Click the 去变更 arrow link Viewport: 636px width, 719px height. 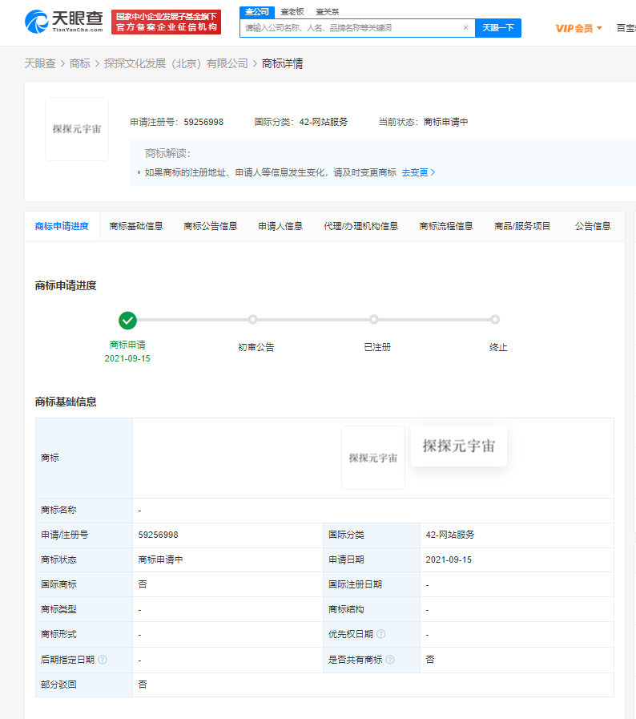tap(418, 172)
